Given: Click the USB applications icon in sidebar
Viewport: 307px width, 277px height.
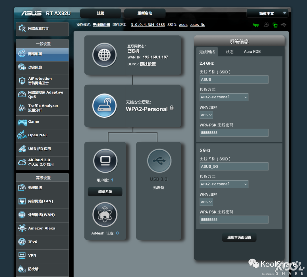Looking at the screenshot, I should pos(22,149).
